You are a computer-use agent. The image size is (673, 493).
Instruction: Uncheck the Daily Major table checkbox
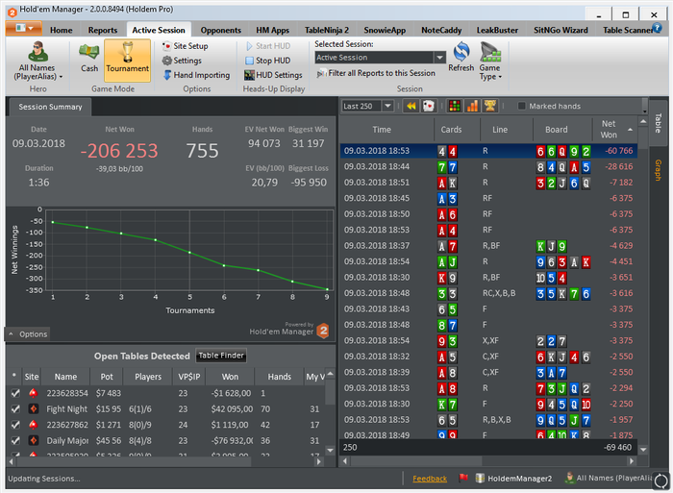click(15, 441)
